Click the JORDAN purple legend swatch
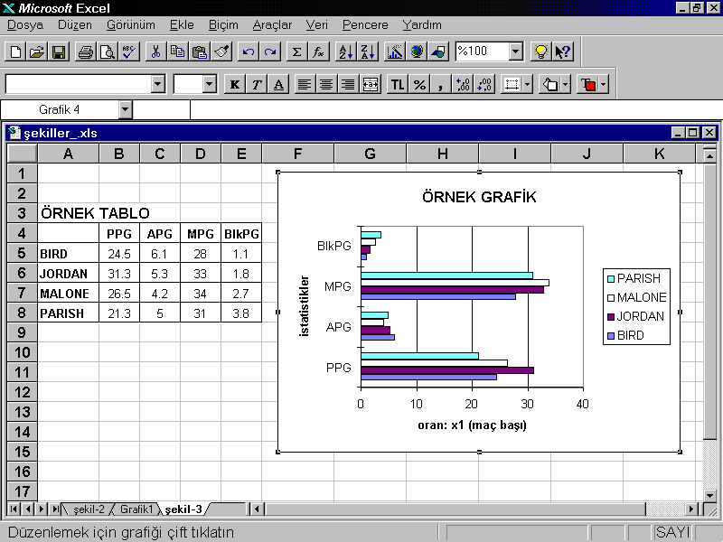This screenshot has height=542, width=723. [x=611, y=317]
